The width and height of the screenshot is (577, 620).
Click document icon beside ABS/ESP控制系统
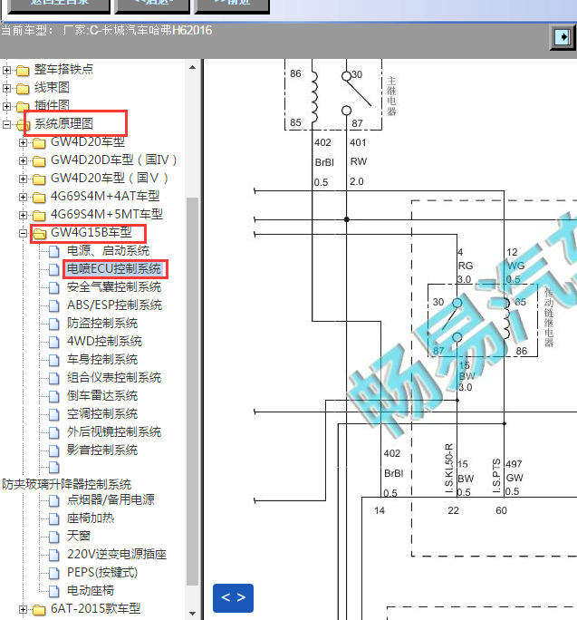53,306
